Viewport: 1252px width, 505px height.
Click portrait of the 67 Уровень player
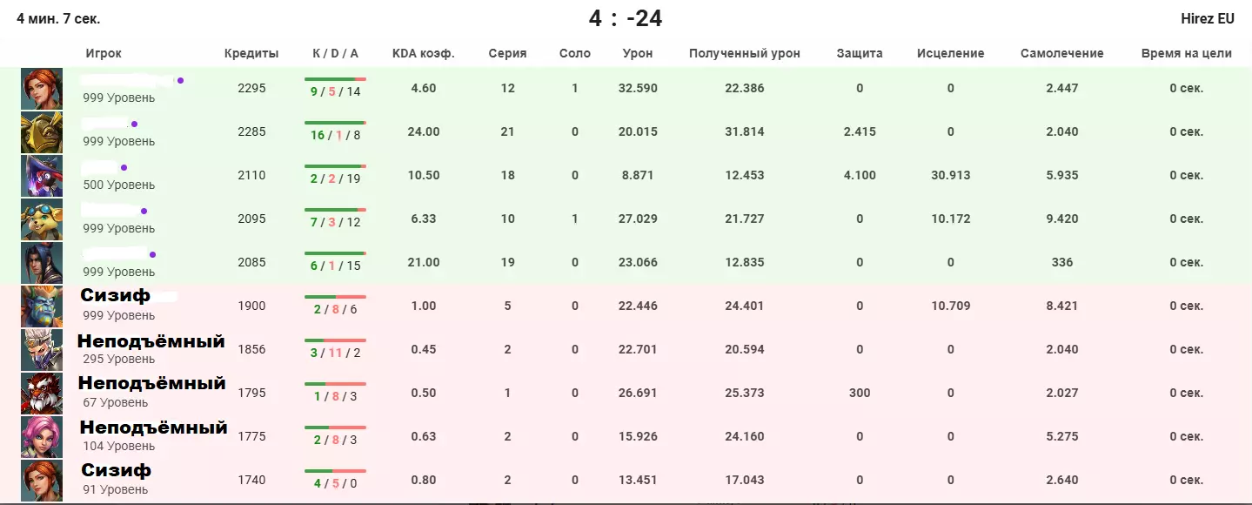(42, 394)
